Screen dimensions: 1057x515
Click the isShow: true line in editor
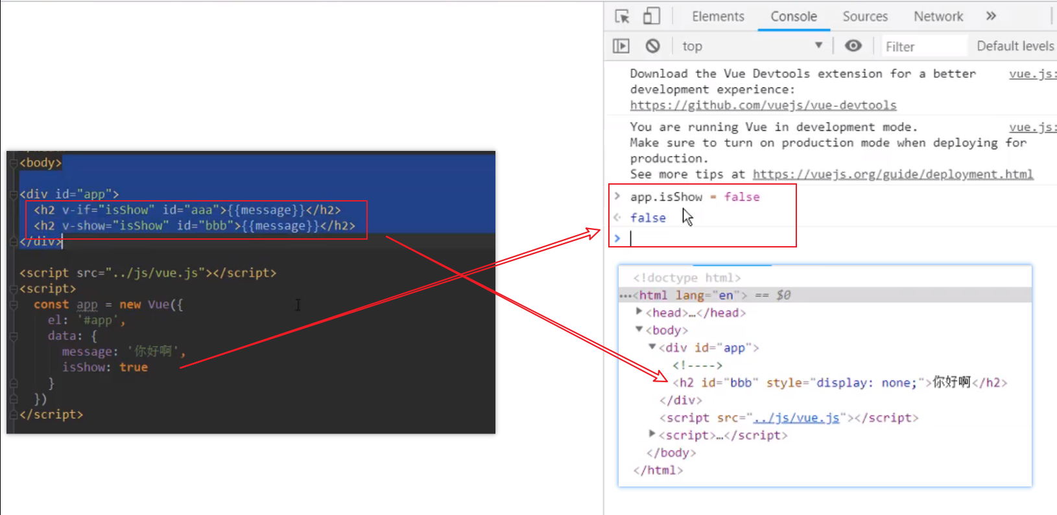pos(104,367)
